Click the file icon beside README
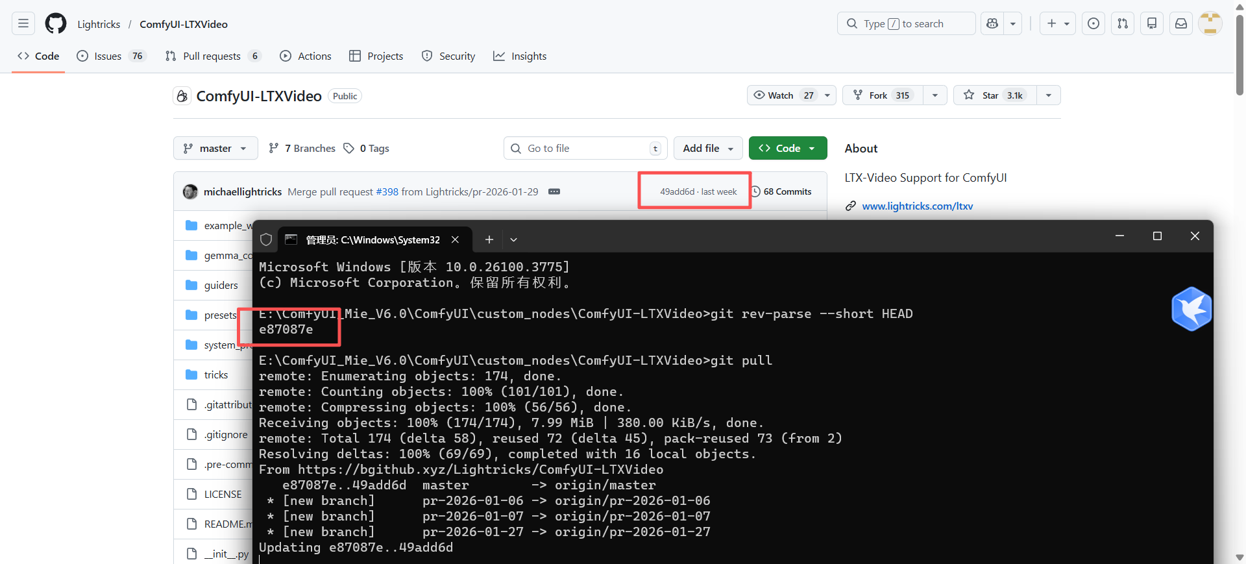Viewport: 1246px width, 564px height. 191,524
